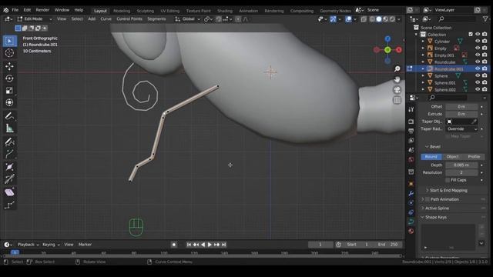Click the pan view hand icon

pyautogui.click(x=397, y=79)
